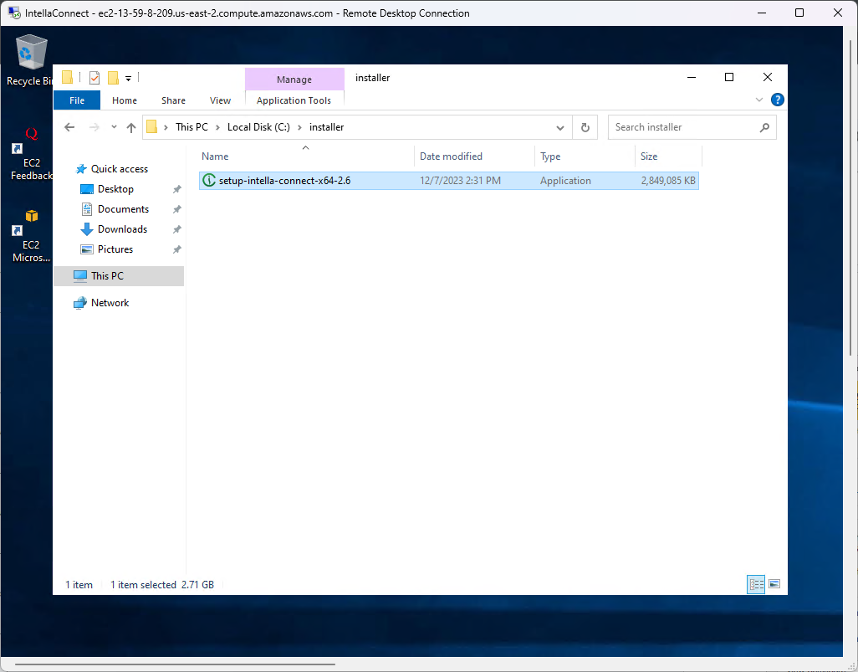Click Local Disk (C:) in the address path
Viewport: 858px width, 672px height.
point(258,127)
